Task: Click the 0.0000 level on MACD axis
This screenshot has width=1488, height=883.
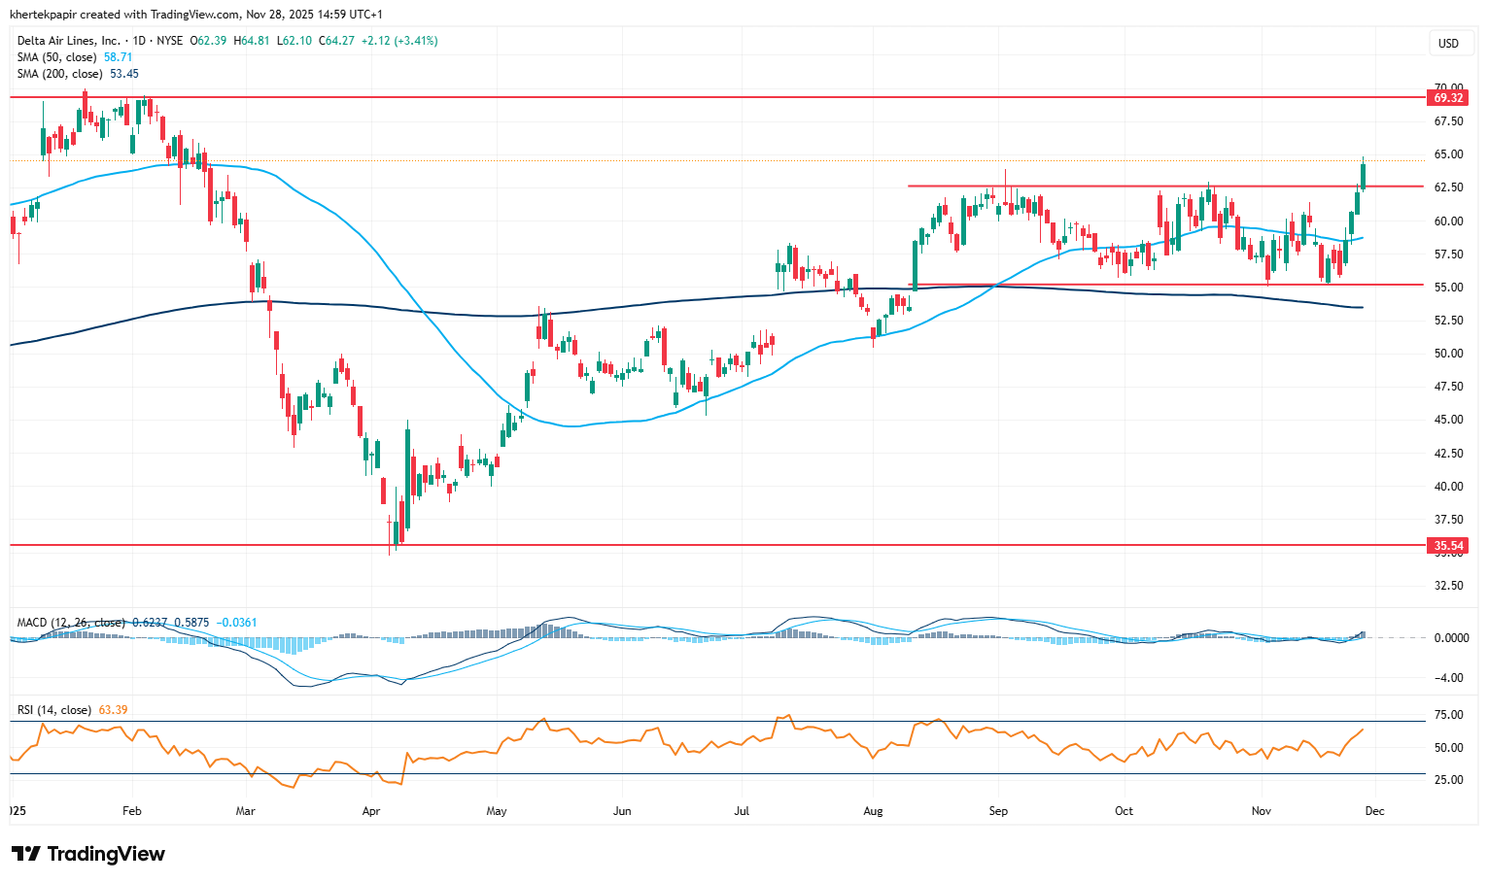Action: [1451, 638]
